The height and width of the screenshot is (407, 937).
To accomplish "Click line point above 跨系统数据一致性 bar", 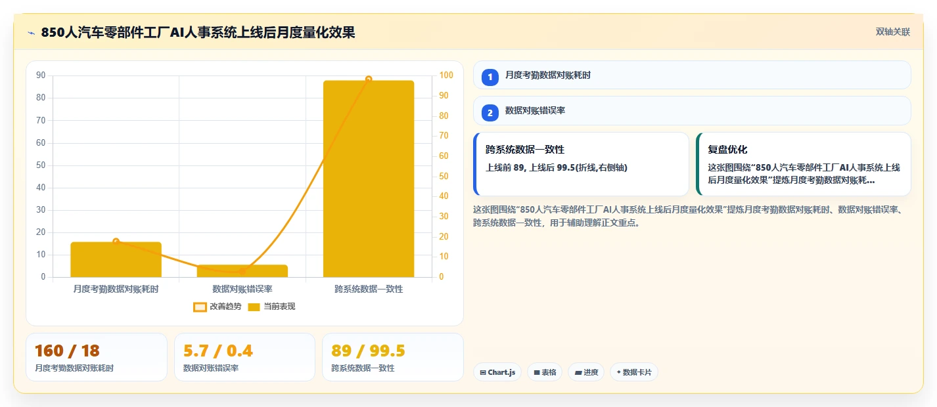I will [x=369, y=79].
